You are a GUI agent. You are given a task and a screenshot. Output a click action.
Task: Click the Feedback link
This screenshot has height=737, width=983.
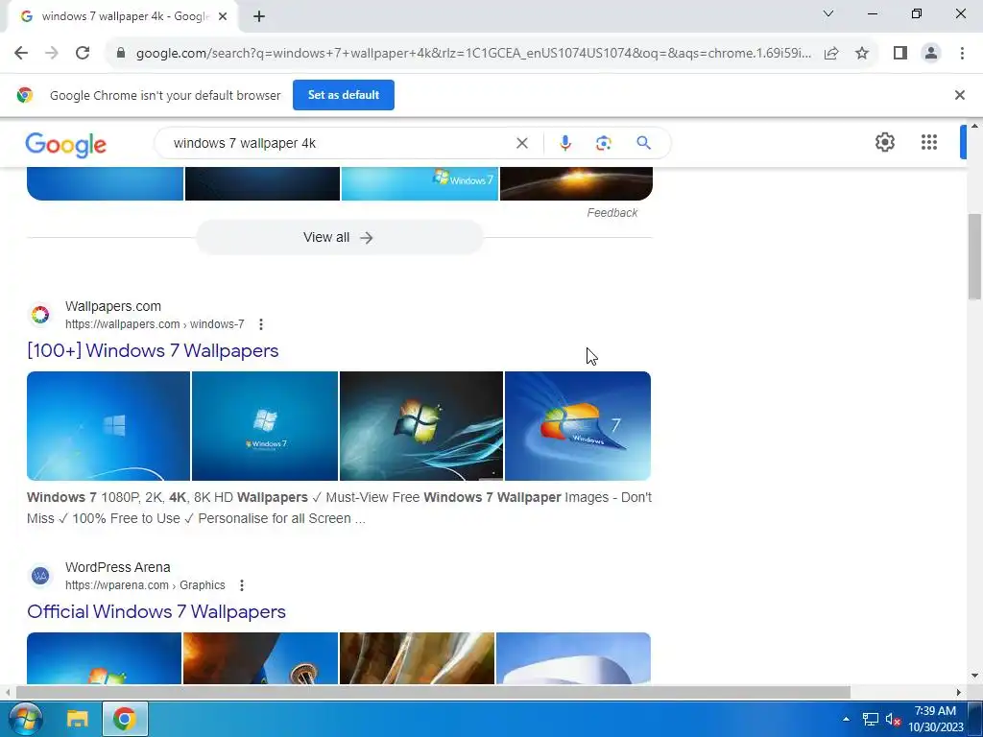pos(611,213)
